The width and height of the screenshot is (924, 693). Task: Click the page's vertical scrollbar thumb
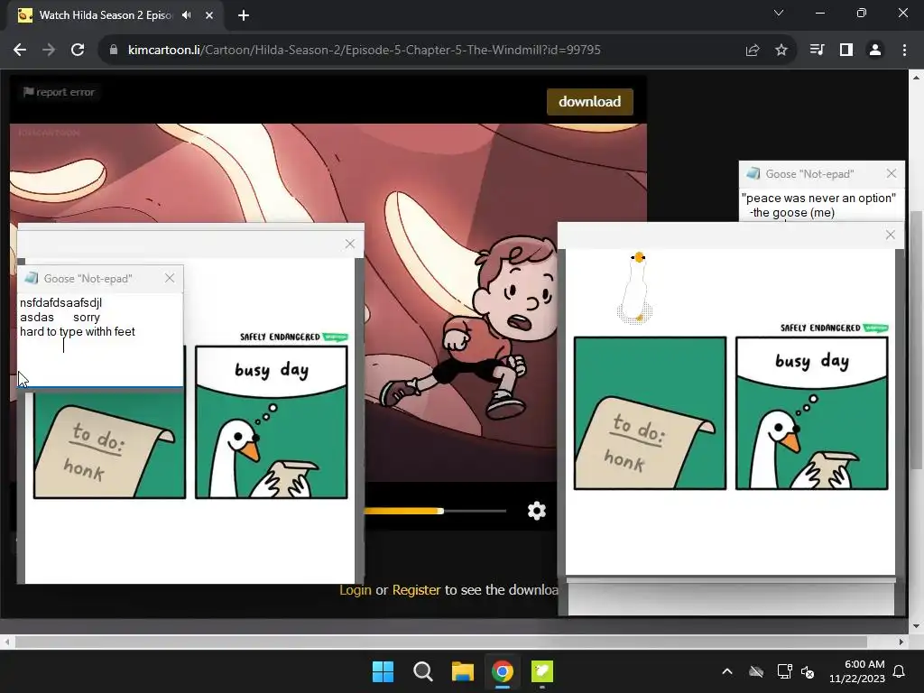point(916,340)
